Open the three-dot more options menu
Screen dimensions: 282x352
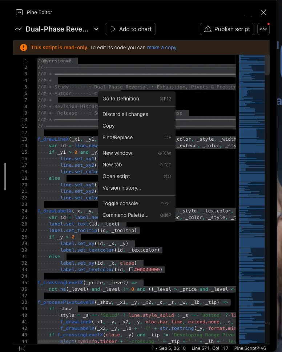pos(263,29)
